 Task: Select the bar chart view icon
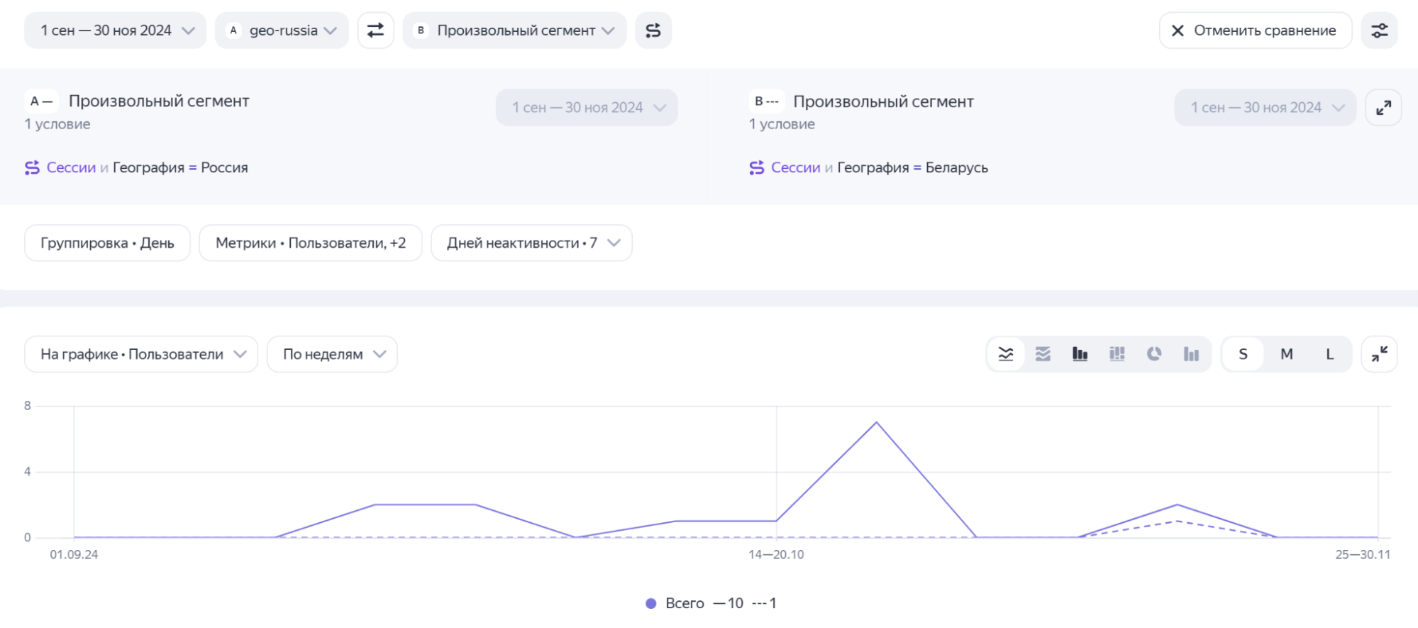[1080, 354]
